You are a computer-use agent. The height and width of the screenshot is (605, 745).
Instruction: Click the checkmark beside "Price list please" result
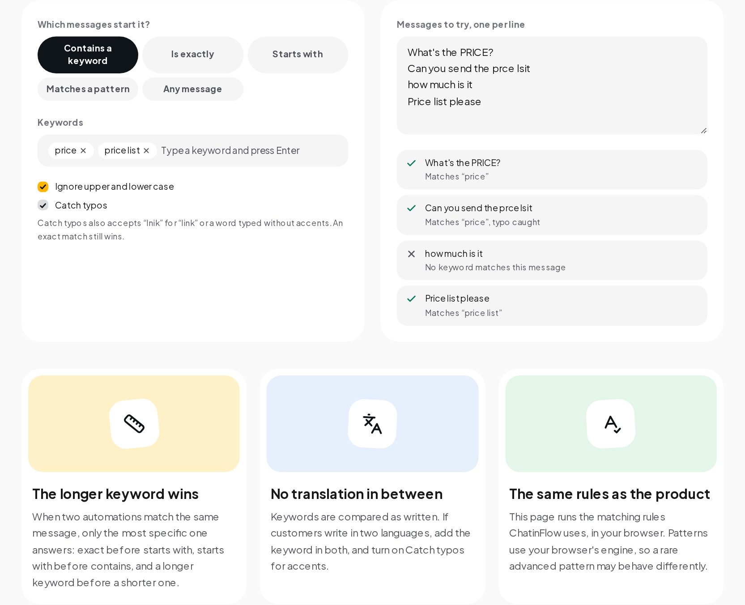coord(412,298)
